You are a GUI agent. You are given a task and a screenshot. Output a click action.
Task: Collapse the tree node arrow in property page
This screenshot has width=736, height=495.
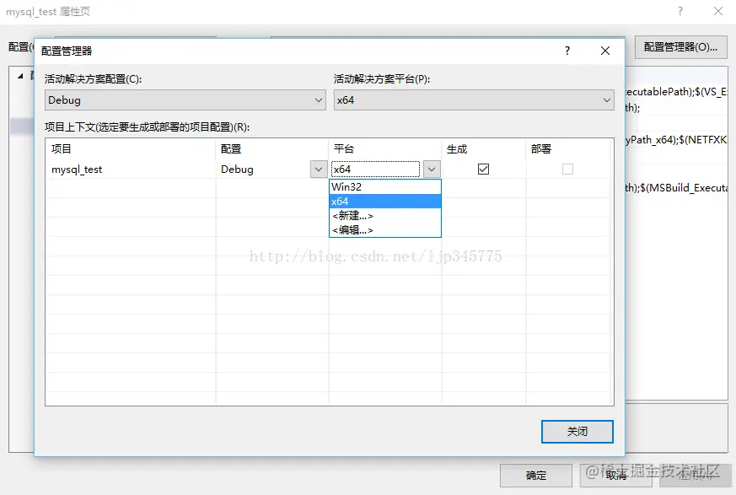pyautogui.click(x=20, y=76)
